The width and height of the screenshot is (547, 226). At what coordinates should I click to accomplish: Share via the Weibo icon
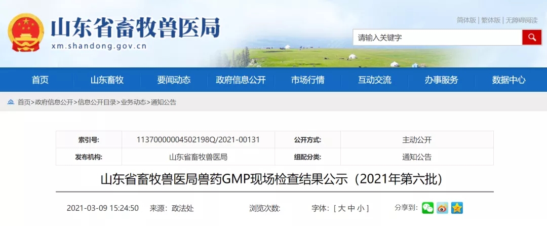click(442, 208)
